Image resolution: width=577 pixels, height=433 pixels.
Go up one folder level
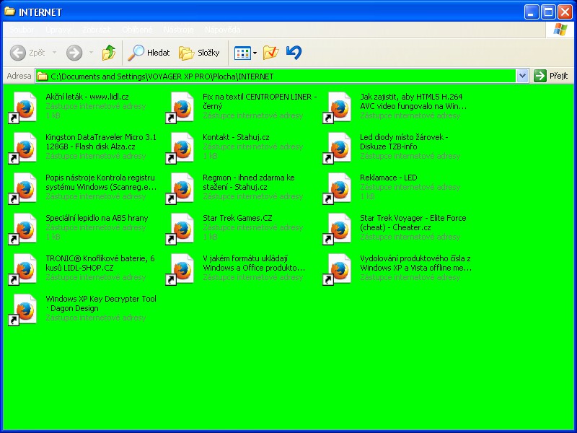tap(109, 53)
